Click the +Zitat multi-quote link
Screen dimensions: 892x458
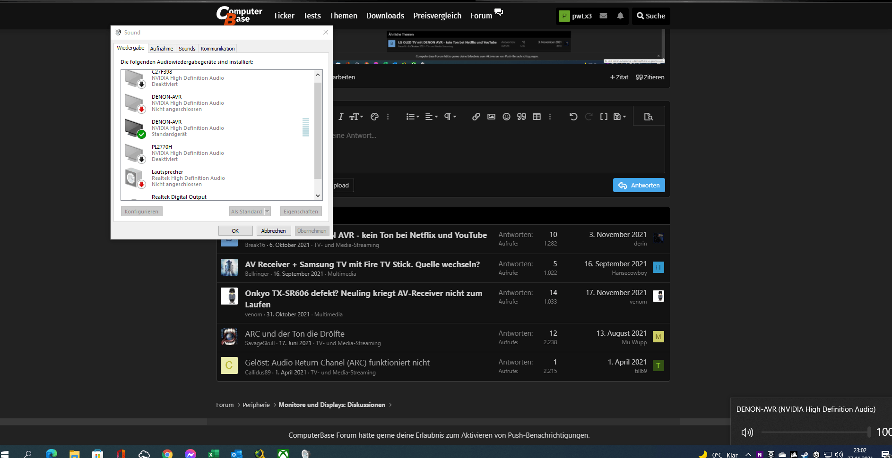pos(619,77)
